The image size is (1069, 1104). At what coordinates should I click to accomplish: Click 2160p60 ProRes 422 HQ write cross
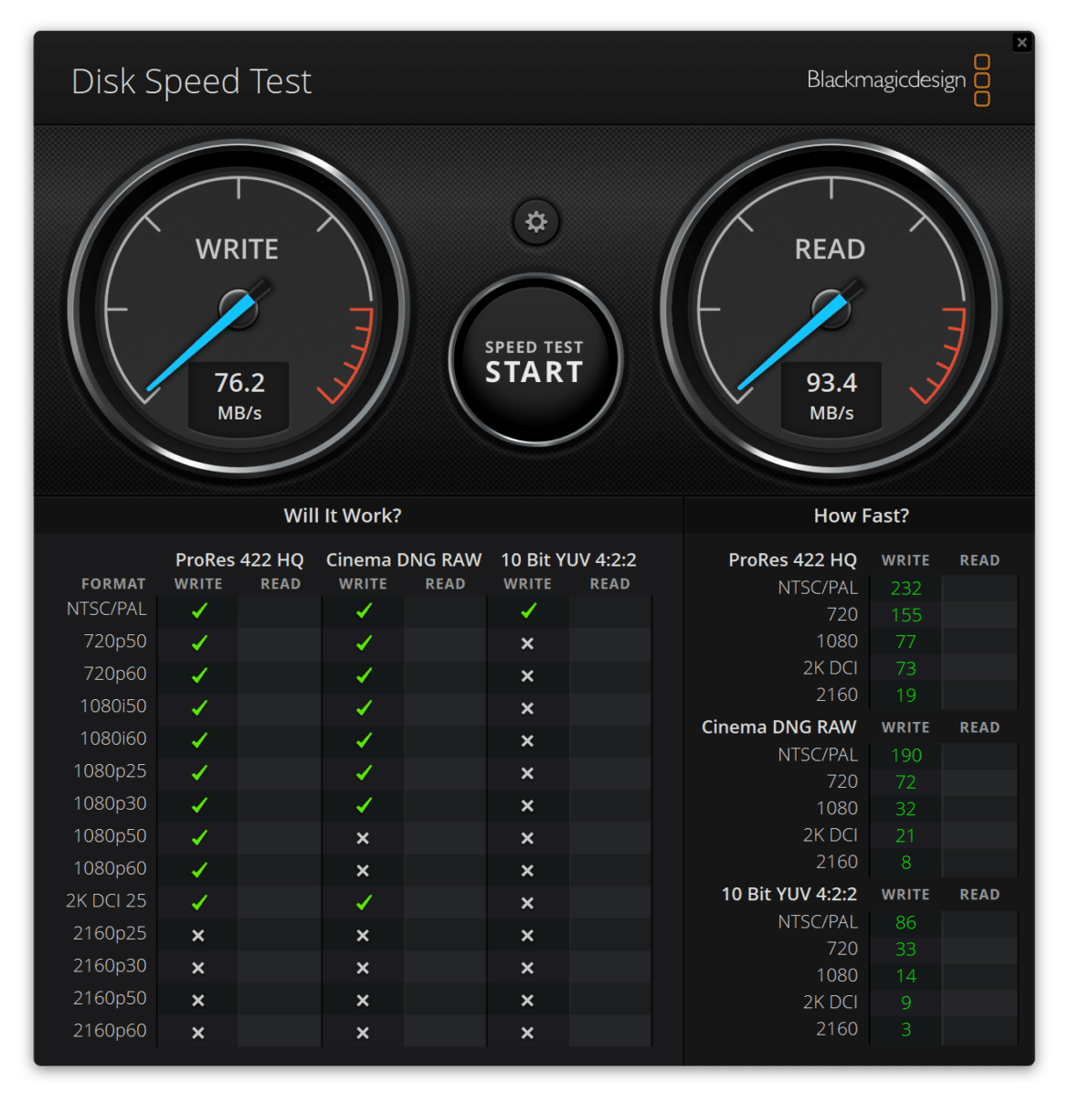pos(198,1033)
